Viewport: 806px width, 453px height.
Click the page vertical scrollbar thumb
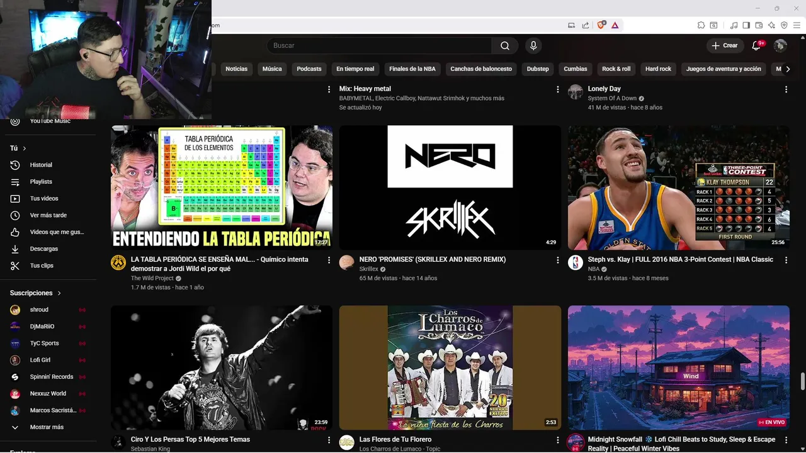click(x=802, y=381)
